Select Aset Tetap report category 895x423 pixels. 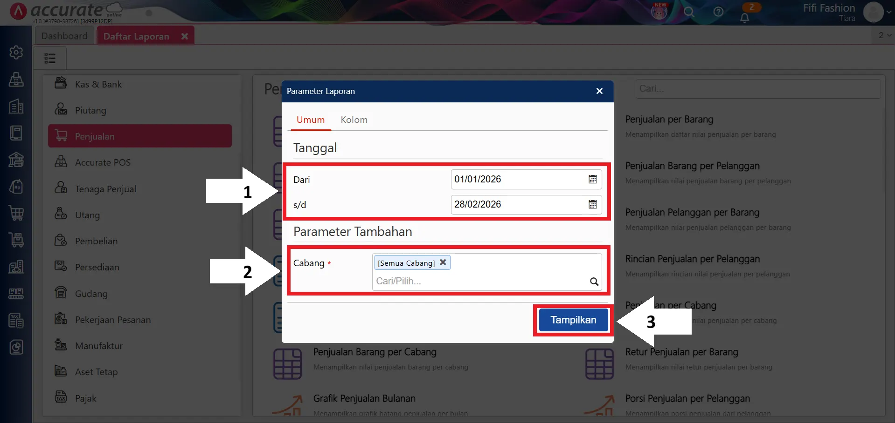(140, 372)
